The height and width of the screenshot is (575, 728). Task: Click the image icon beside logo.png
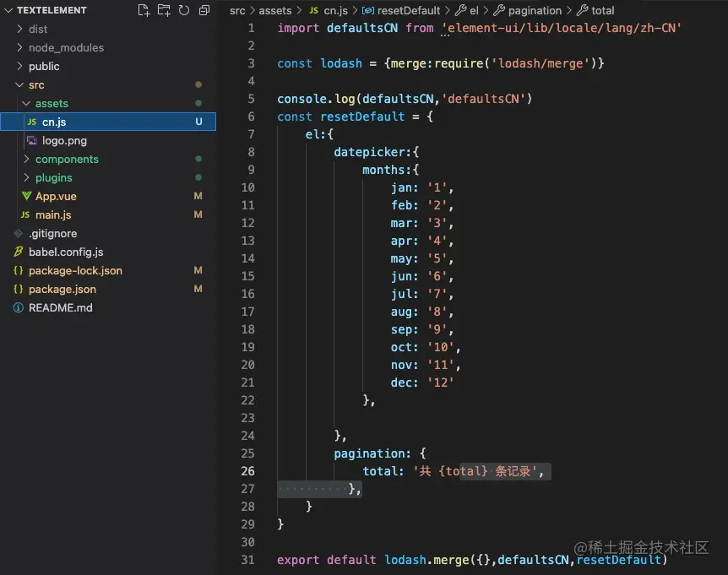tap(32, 140)
